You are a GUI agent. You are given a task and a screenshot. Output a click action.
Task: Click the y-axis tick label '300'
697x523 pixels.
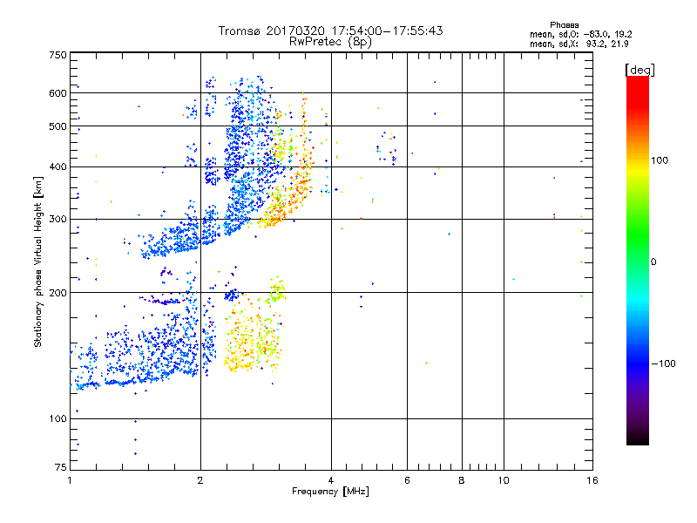58,219
